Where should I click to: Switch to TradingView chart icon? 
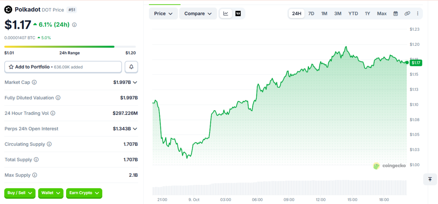coord(238,14)
